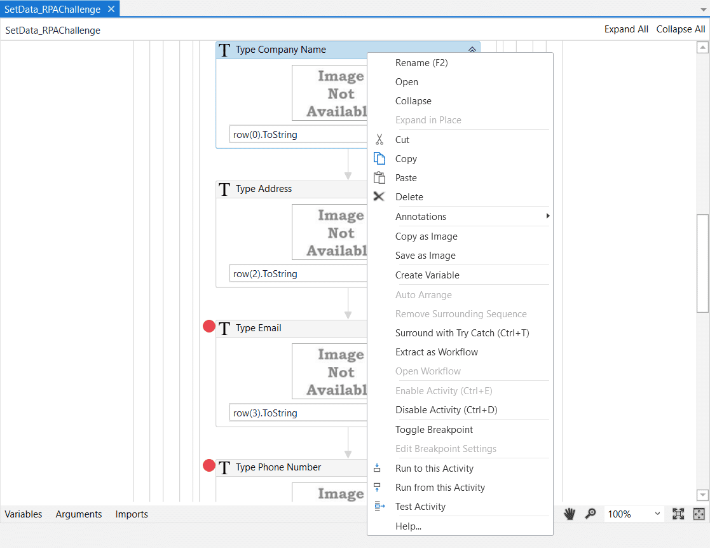Click the Paste clipboard icon
The image size is (710, 548).
[379, 177]
